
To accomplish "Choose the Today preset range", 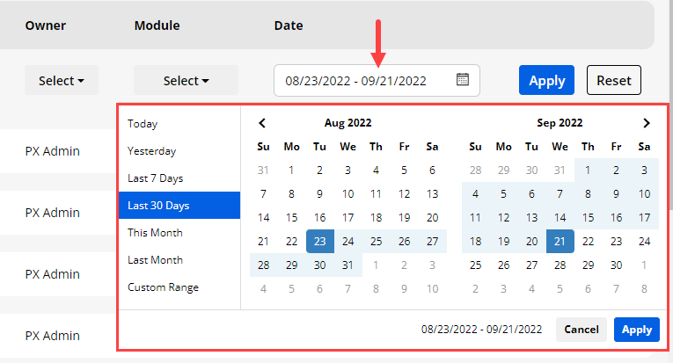I will (143, 124).
